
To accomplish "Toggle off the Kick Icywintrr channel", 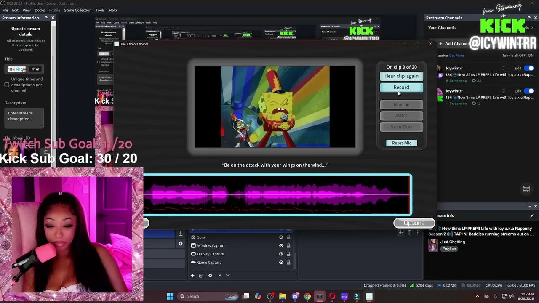I will (x=529, y=91).
